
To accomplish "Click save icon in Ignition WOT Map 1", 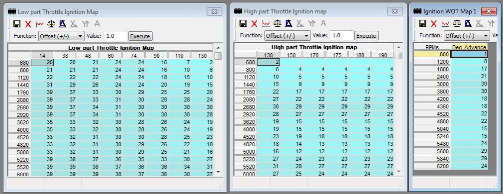I will [422, 23].
